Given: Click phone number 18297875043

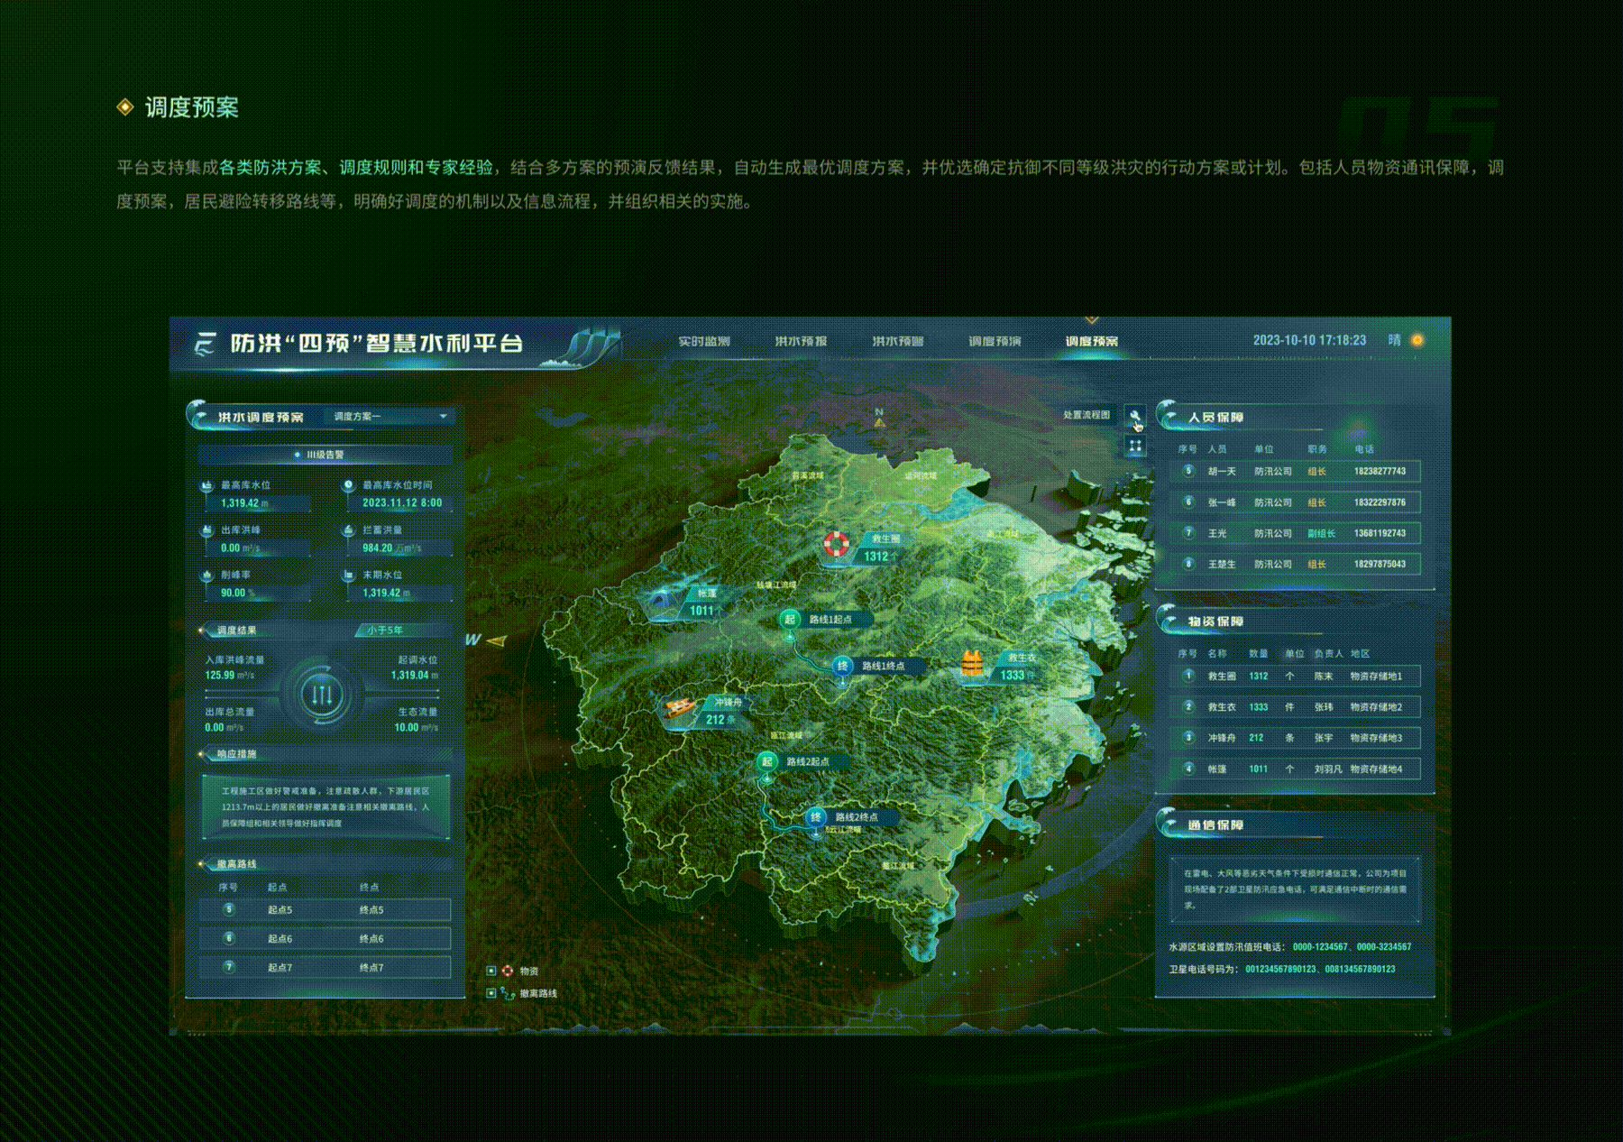Looking at the screenshot, I should 1380,564.
